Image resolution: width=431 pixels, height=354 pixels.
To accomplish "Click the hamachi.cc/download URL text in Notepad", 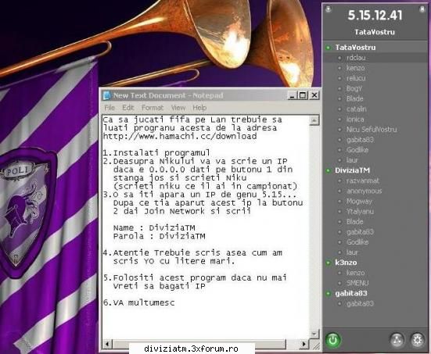I will (180, 136).
